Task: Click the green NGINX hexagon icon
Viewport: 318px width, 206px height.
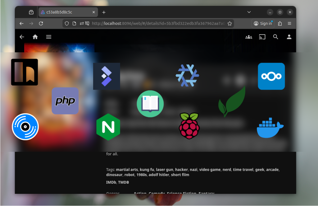Action: click(x=108, y=127)
